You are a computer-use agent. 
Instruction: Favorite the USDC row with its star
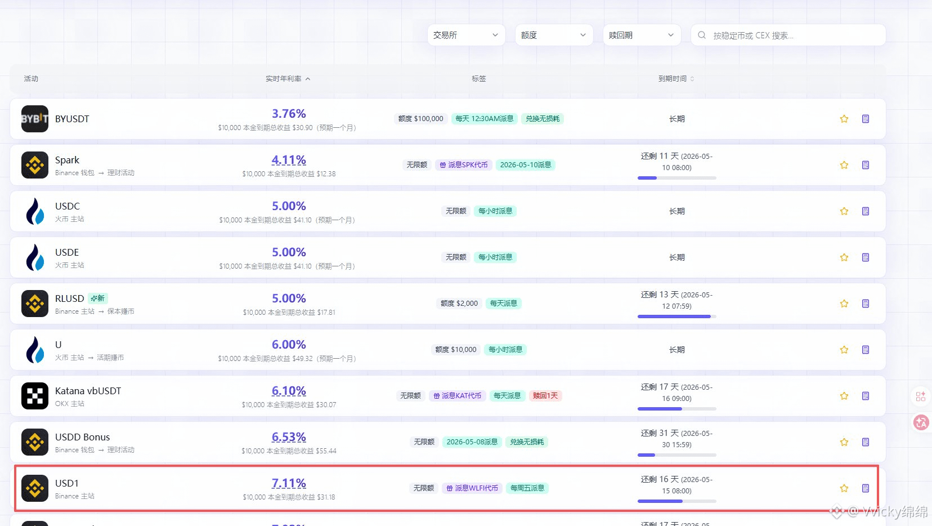[x=844, y=211]
